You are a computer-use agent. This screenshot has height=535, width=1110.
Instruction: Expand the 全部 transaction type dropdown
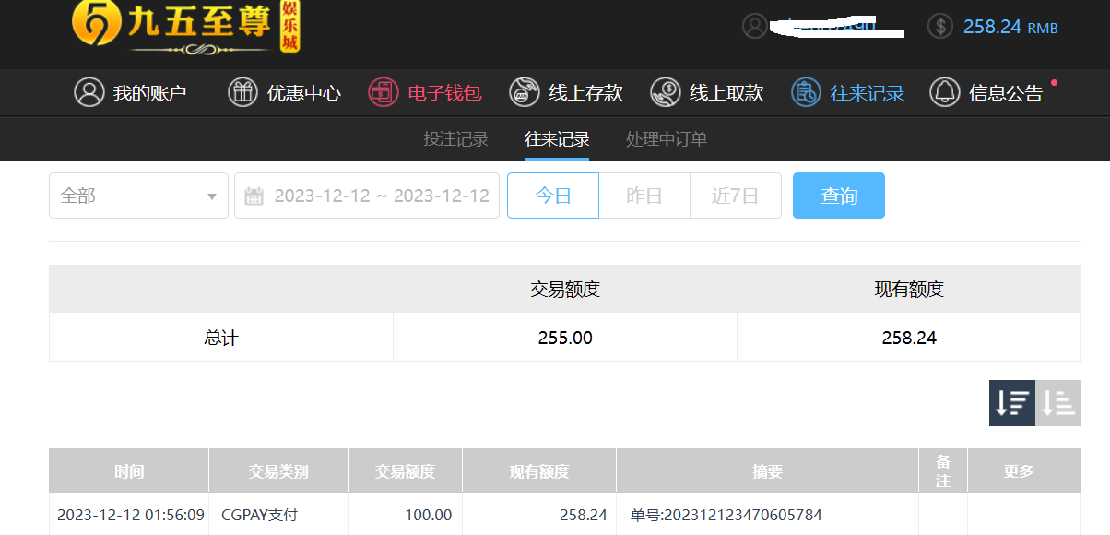(138, 196)
